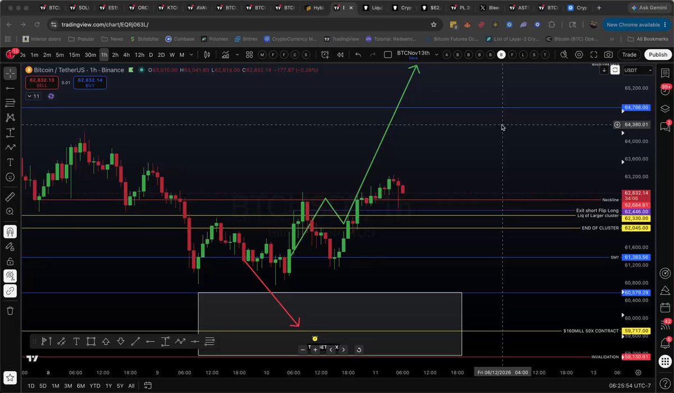Click the blue BUY price button
Viewport: 674px width, 393px height.
point(89,82)
